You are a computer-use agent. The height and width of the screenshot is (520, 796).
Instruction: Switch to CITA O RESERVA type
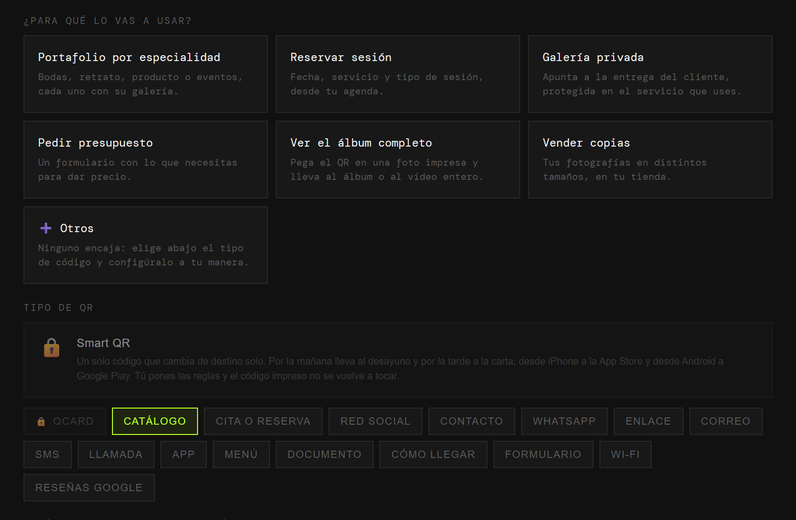[x=263, y=421]
